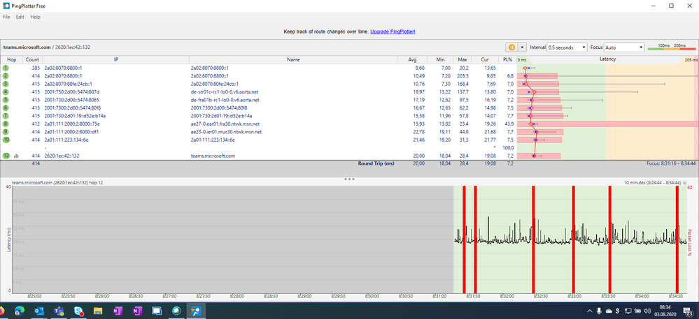Click the Round Trip (ms) summary label

tap(376, 164)
